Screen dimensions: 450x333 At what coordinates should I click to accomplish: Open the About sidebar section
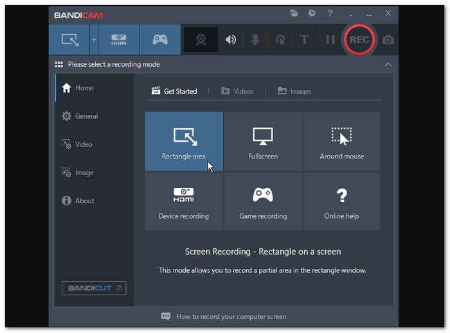94,201
